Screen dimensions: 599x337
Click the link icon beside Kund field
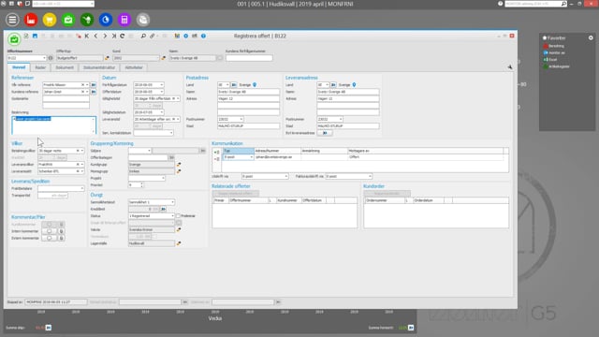click(164, 58)
